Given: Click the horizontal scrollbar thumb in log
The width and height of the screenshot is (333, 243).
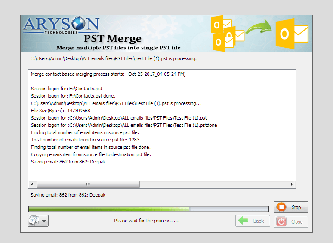Looking at the screenshot, I should pos(88,184).
